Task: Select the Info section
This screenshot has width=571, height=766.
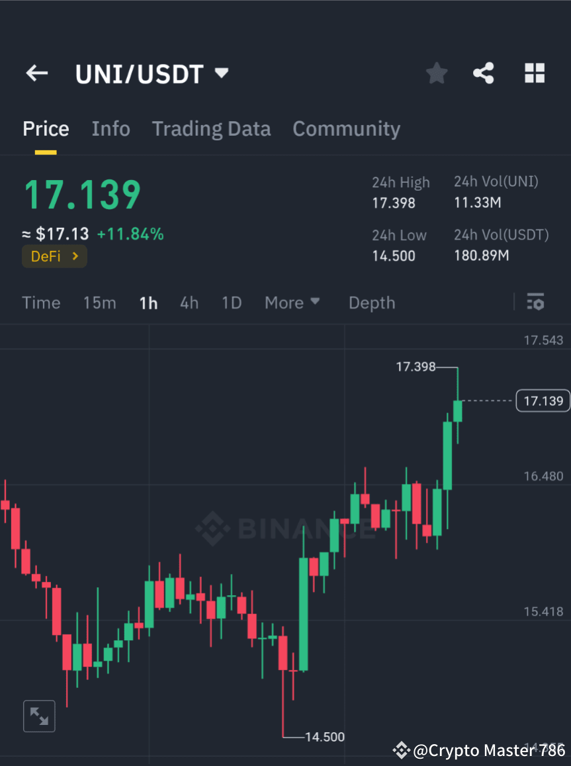Action: click(x=110, y=128)
